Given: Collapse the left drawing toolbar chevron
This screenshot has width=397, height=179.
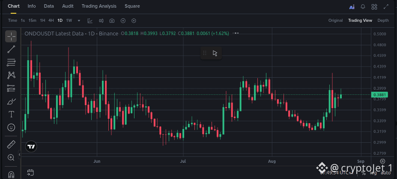Looking at the screenshot, I should click(x=20, y=155).
